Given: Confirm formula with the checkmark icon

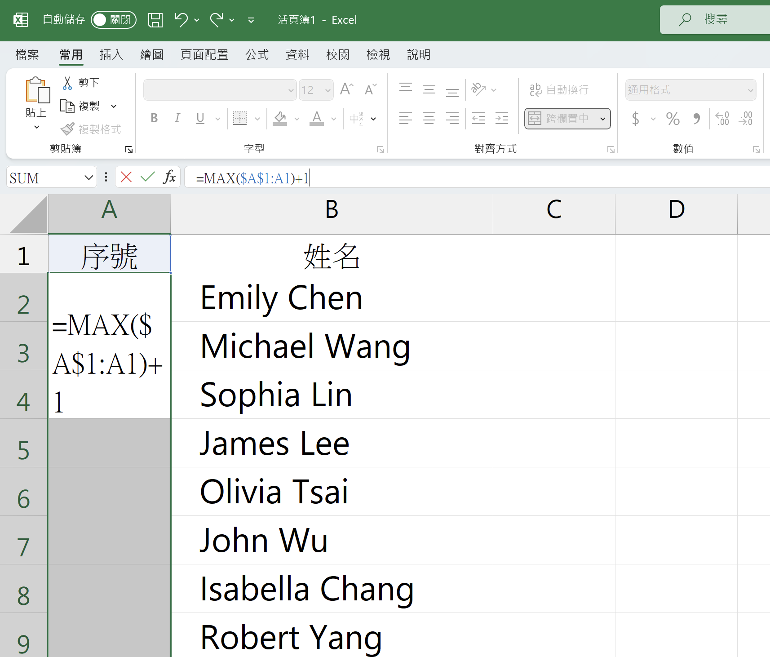Looking at the screenshot, I should (x=147, y=177).
